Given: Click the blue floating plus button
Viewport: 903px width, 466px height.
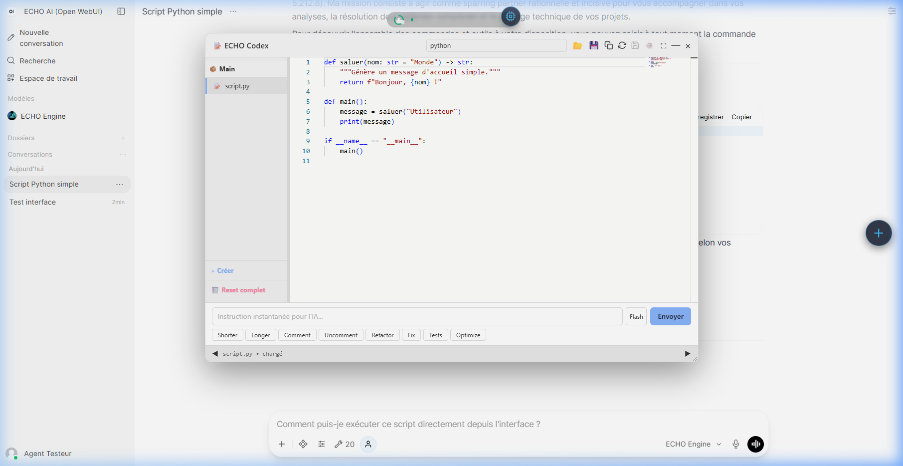Looking at the screenshot, I should (879, 233).
